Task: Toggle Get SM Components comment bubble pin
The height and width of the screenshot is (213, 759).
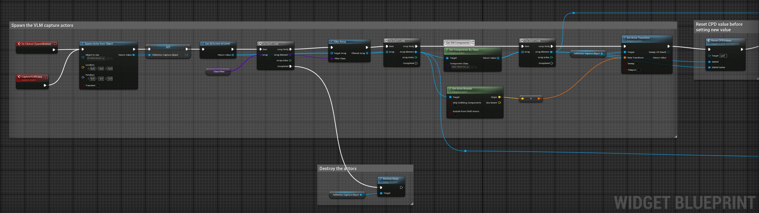Action: [x=473, y=41]
